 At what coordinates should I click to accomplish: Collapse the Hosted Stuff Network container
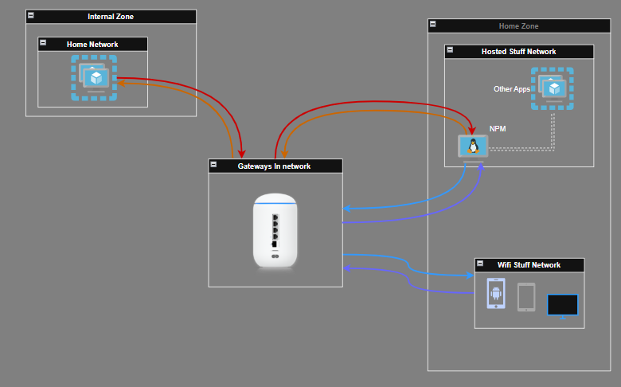pos(450,50)
